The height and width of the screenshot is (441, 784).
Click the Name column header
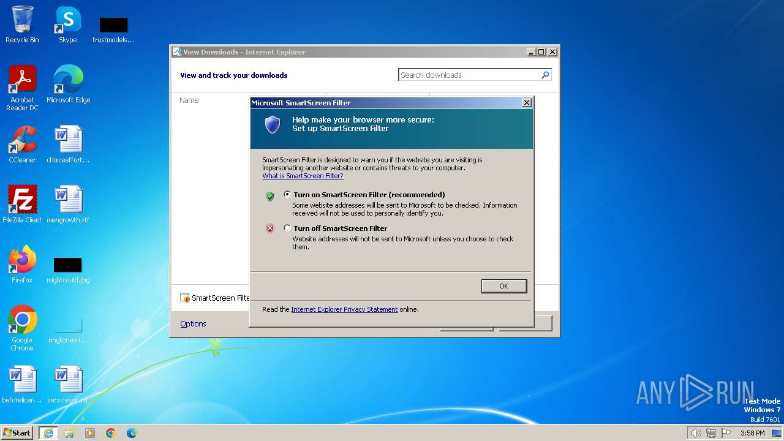[x=189, y=100]
